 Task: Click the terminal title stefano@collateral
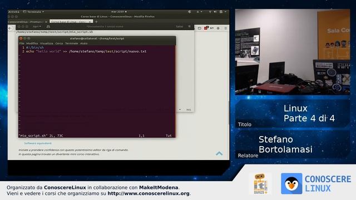[x=97, y=38]
